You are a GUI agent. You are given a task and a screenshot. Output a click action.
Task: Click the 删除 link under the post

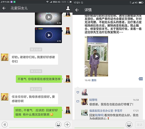[x=94, y=80]
